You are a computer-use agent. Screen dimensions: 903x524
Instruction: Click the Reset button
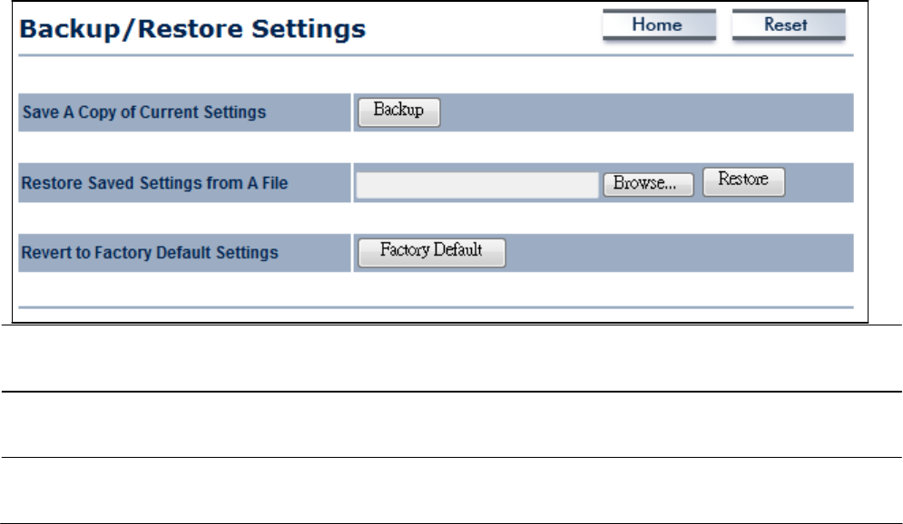pos(789,24)
